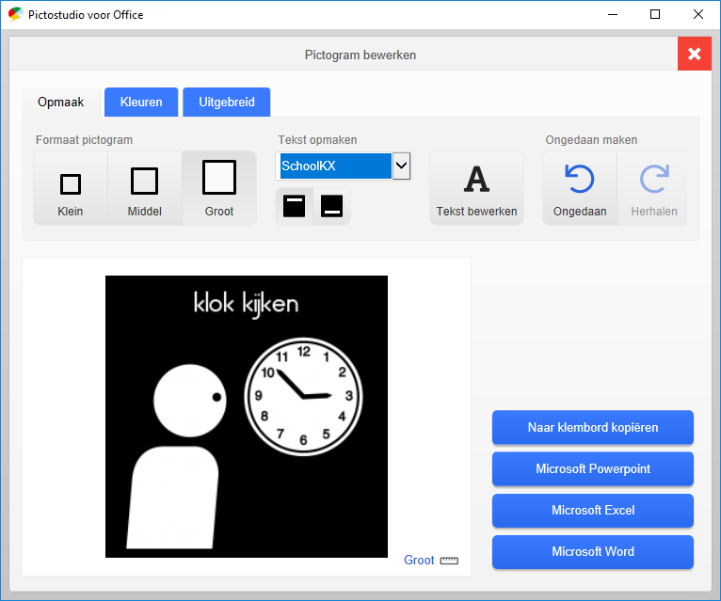The height and width of the screenshot is (601, 721).
Task: Select the Klein pictogram size
Action: [x=71, y=188]
